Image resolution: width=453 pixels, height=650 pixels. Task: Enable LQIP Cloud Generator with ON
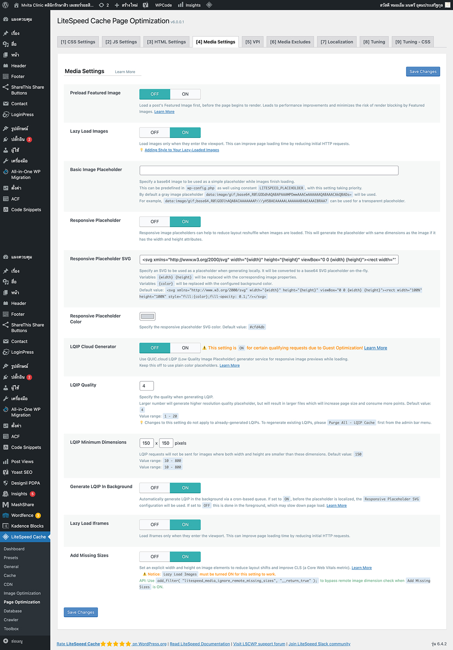185,348
